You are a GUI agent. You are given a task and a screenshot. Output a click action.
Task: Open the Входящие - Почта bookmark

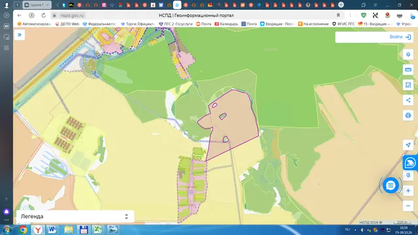pyautogui.click(x=277, y=24)
